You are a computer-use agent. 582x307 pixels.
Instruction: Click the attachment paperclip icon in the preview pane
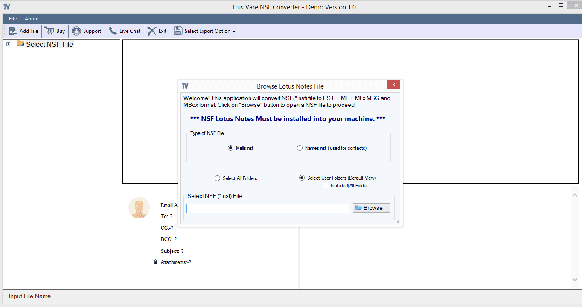coord(154,262)
